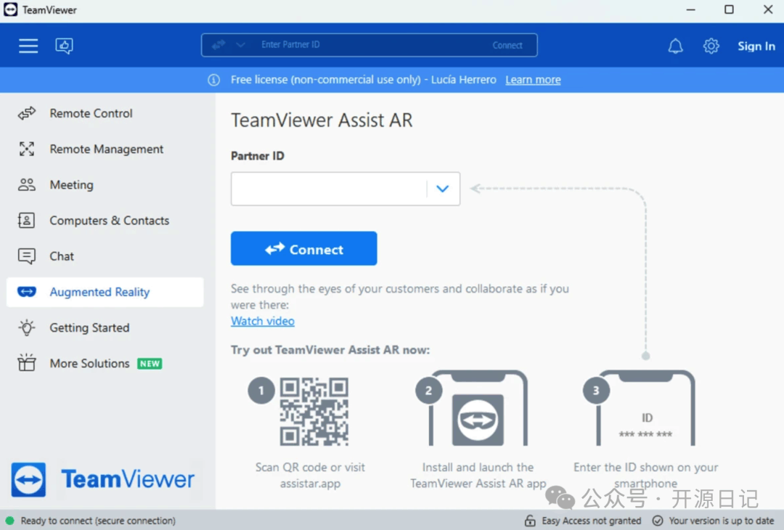
Task: Click the Remote Control arrows icon
Action: click(x=27, y=113)
